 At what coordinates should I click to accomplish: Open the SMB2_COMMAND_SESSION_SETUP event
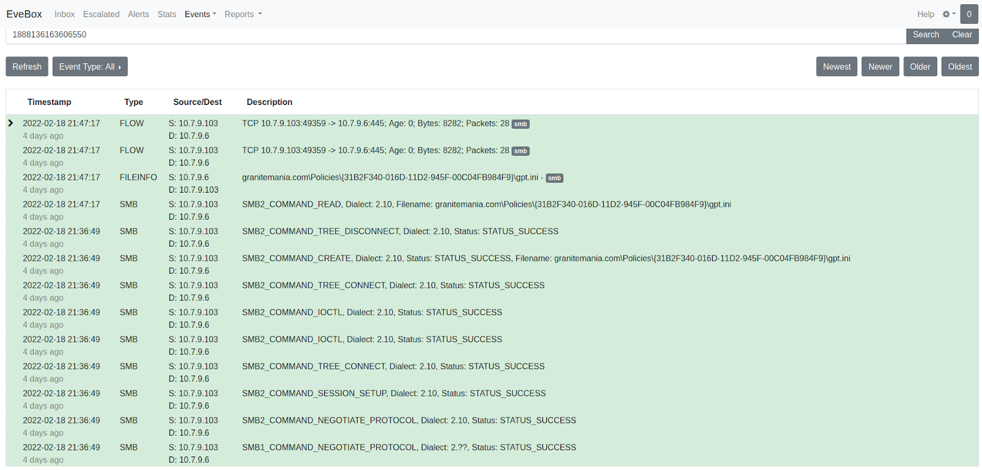394,393
